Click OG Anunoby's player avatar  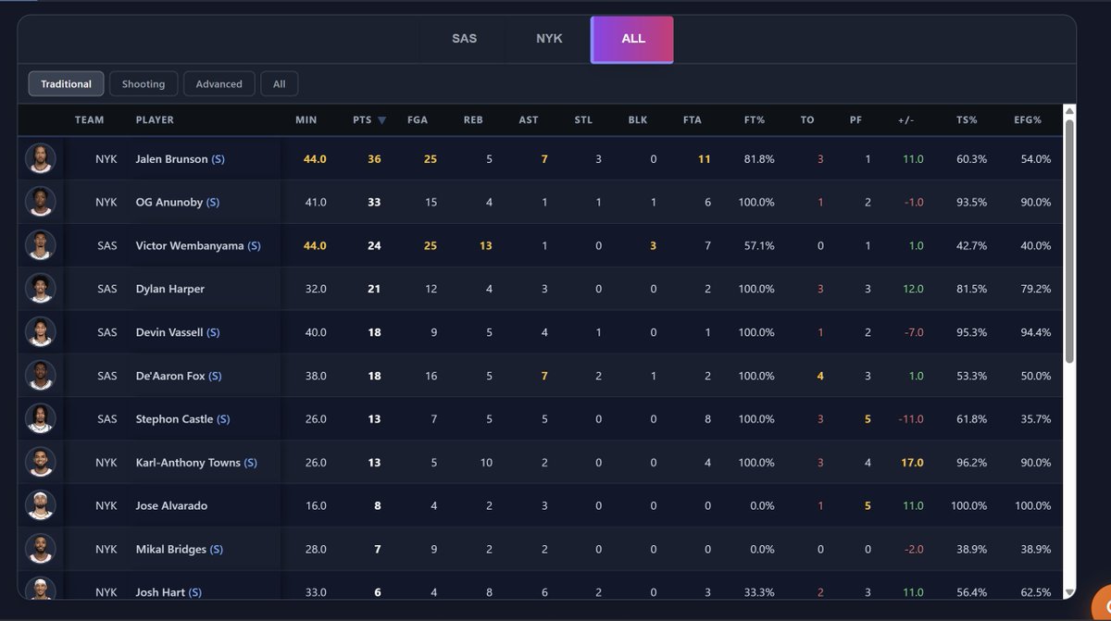pyautogui.click(x=41, y=202)
